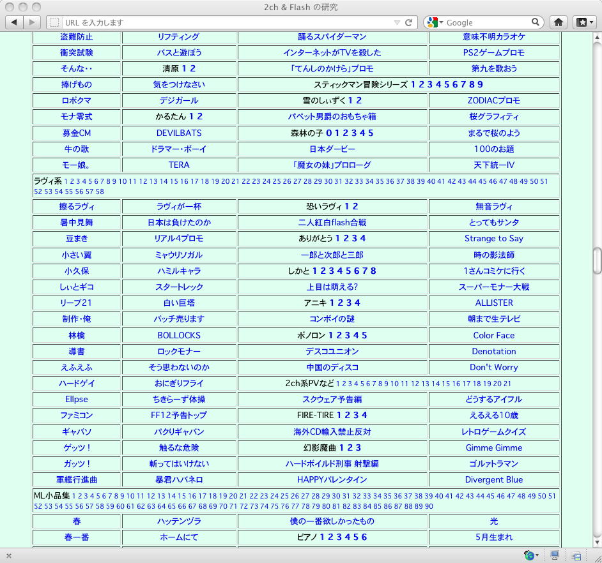Open 幻影魔曲 part 3 link
The height and width of the screenshot is (563, 602).
coord(359,447)
